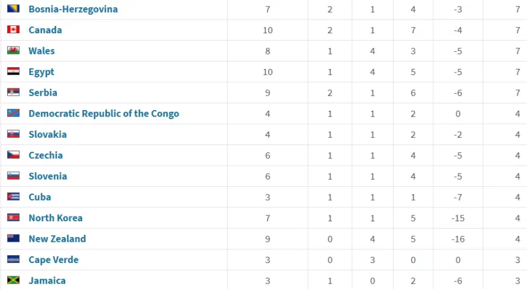Click North Korea's -15 goal difference cell
The width and height of the screenshot is (527, 289).
[x=457, y=218]
